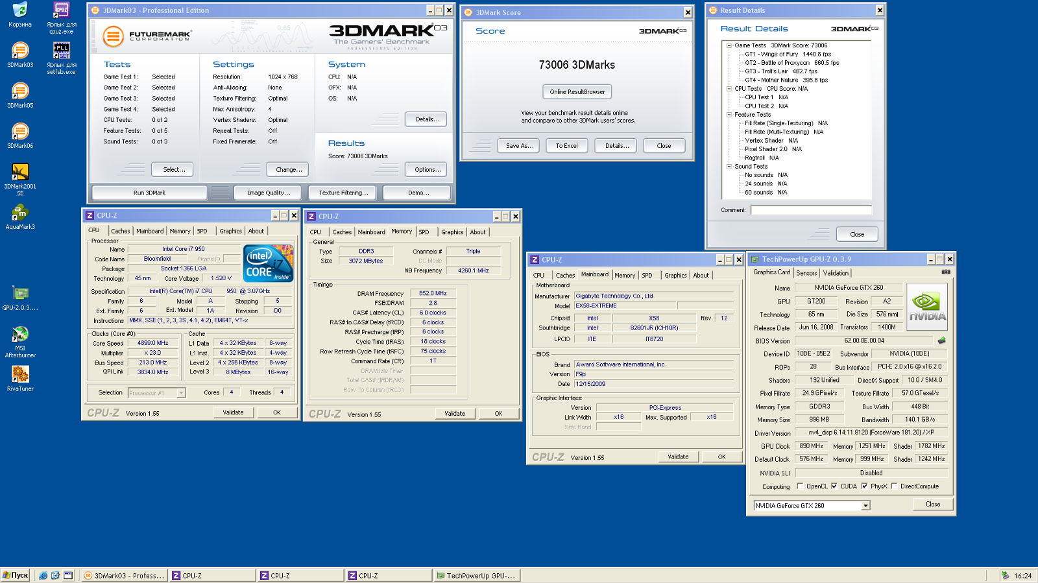Click Change... button under Settings
Image resolution: width=1038 pixels, height=583 pixels.
tap(287, 169)
